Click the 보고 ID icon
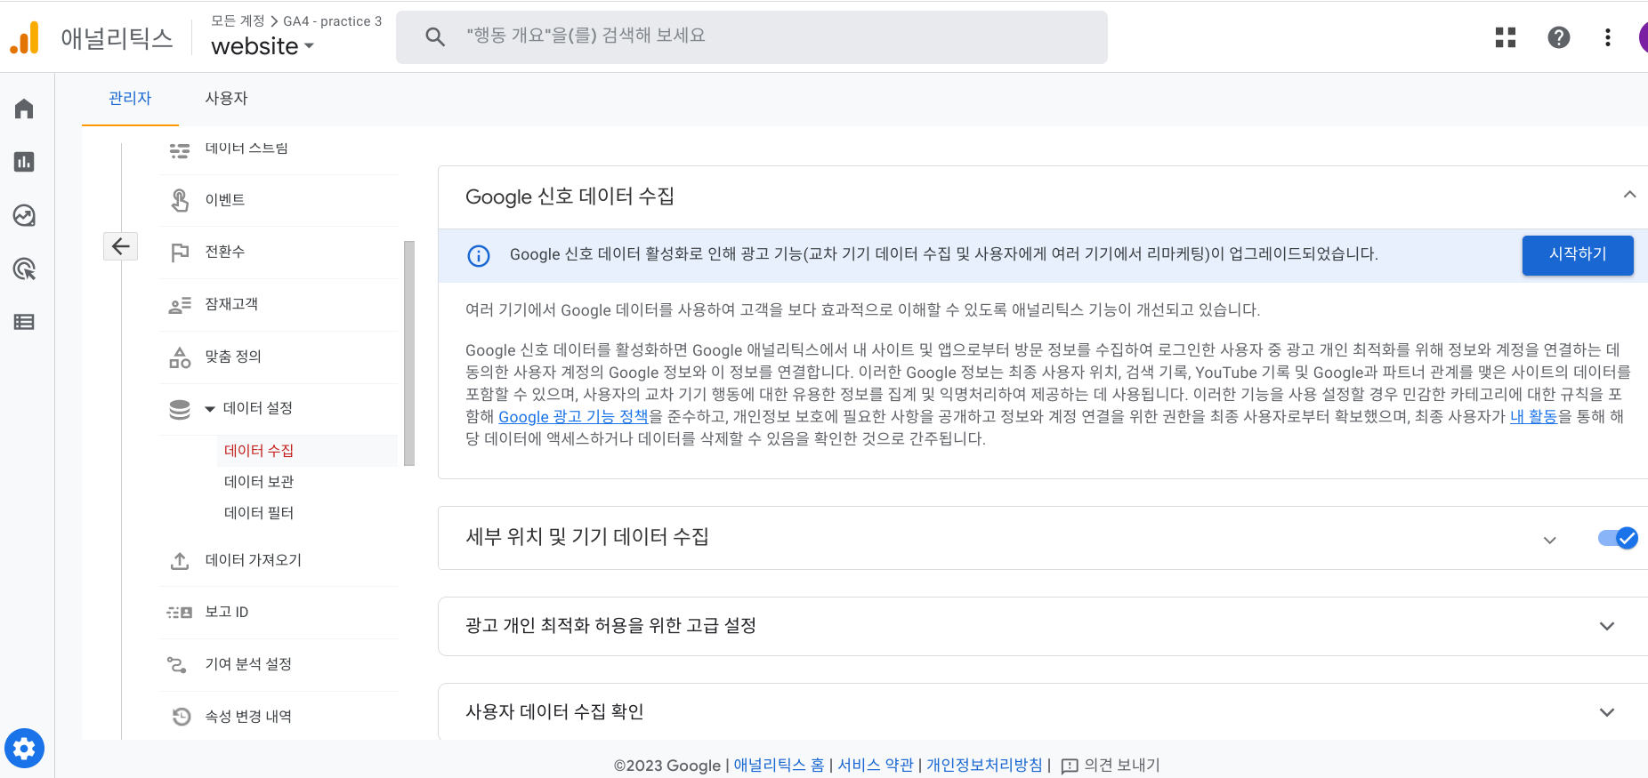This screenshot has height=778, width=1648. click(x=180, y=613)
